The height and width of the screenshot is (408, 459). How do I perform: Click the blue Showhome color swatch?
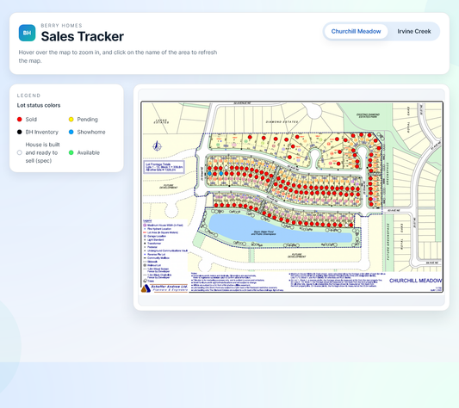(71, 132)
